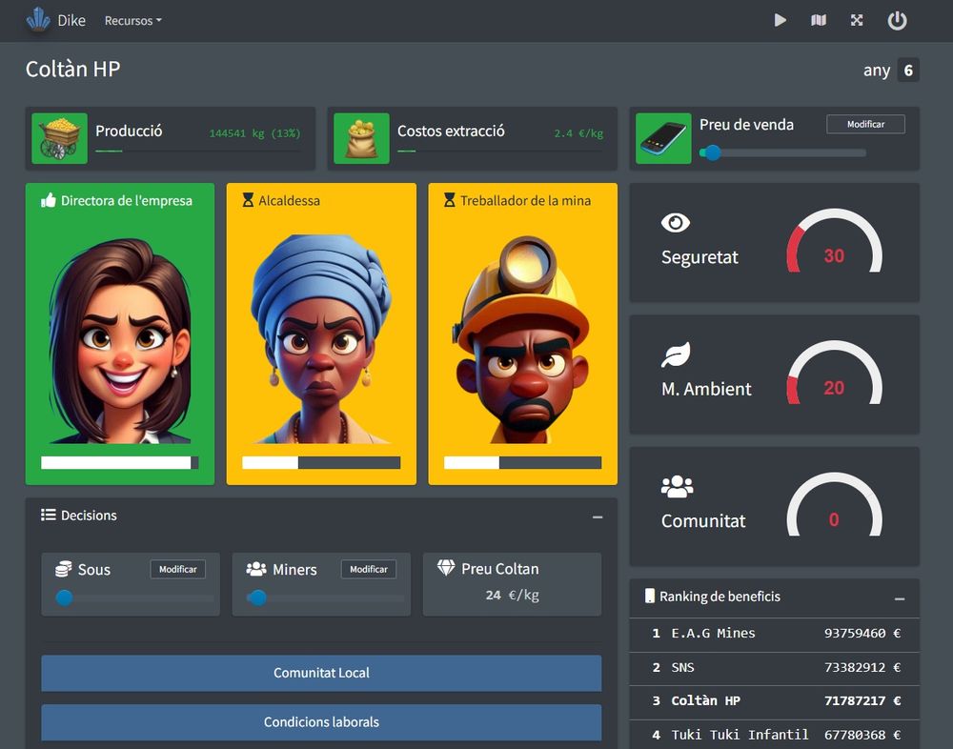Click hourglass icon next to Treballador de la mina
Image resolution: width=953 pixels, height=749 pixels.
coord(449,200)
